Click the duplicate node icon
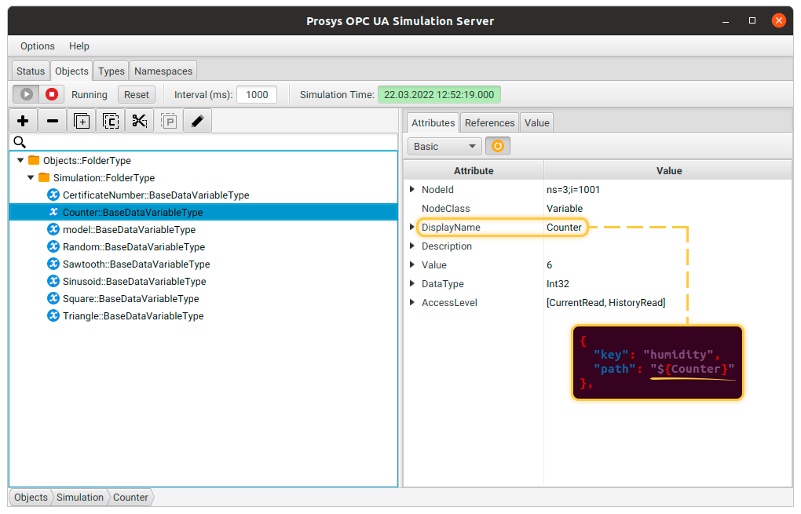 tap(82, 121)
